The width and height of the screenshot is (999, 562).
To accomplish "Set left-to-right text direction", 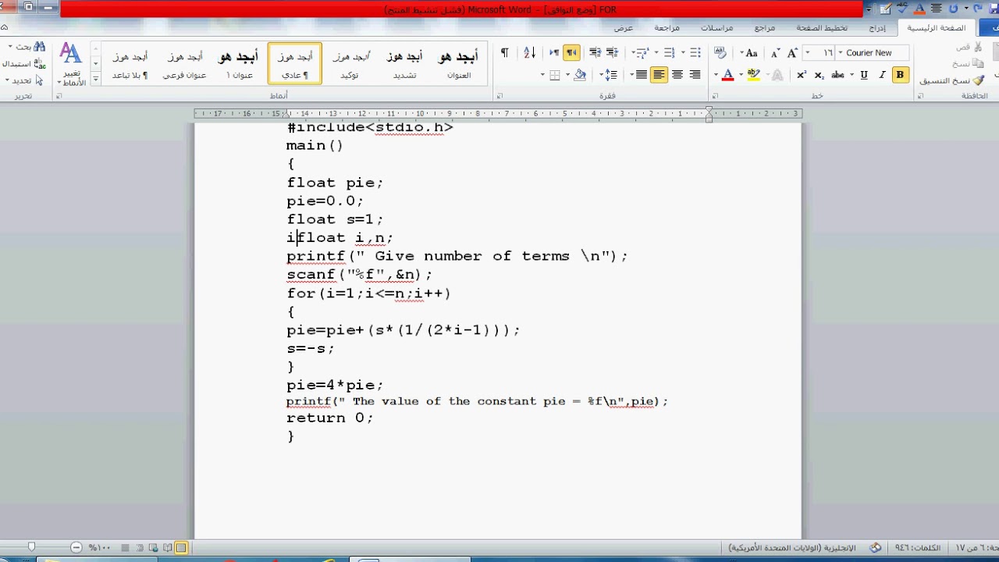I will coord(554,53).
